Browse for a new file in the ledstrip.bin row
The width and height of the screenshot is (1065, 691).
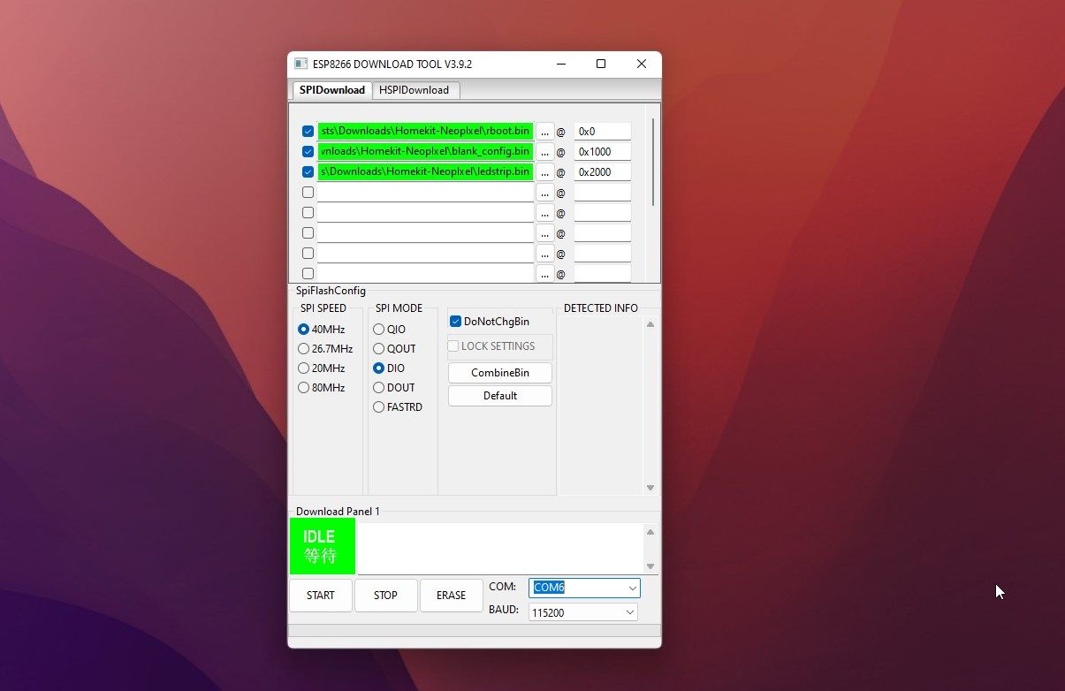[544, 171]
